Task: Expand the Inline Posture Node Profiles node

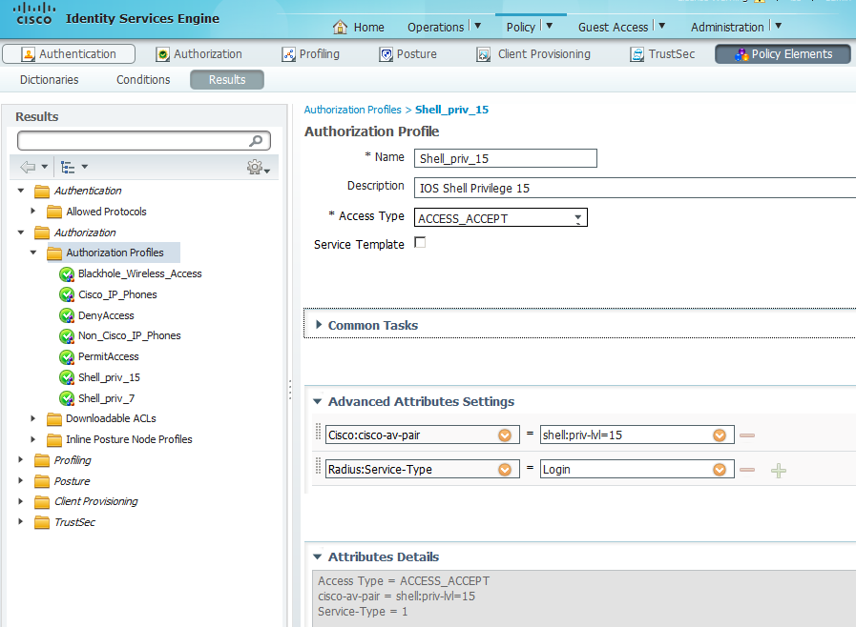Action: (x=33, y=439)
